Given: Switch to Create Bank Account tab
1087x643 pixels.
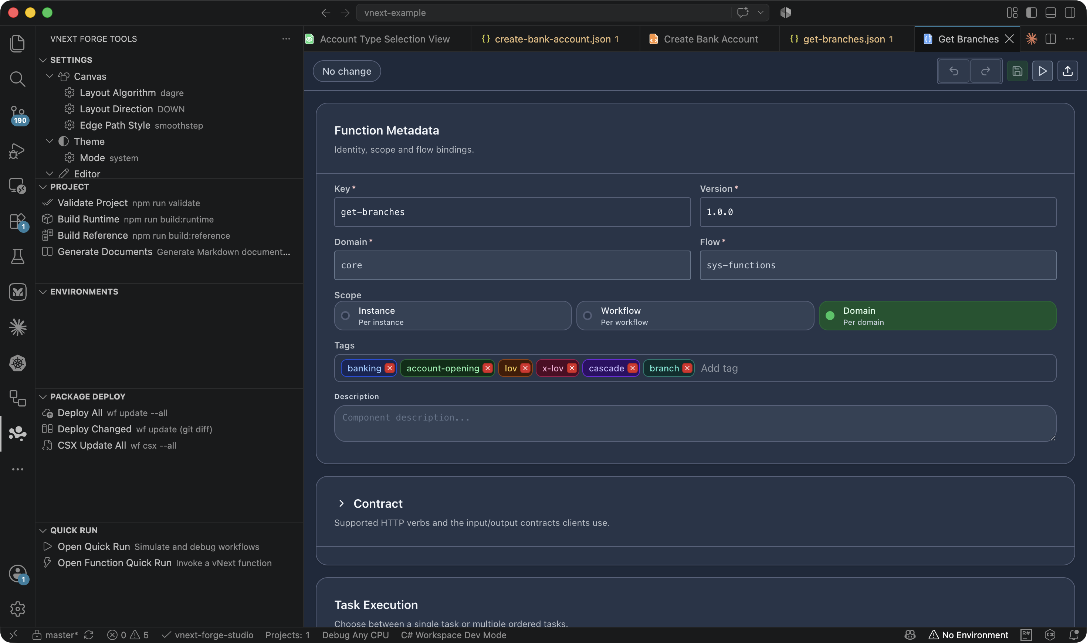Looking at the screenshot, I should pos(710,39).
